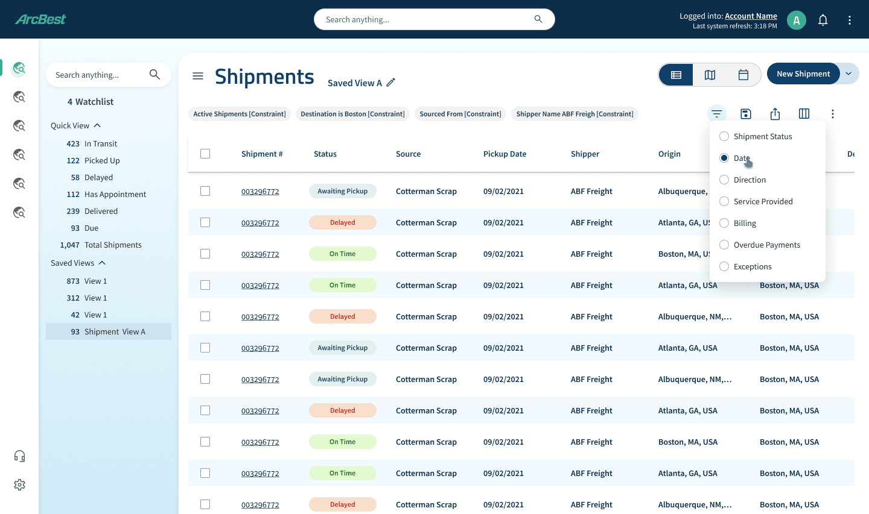Open New Shipment dropdown arrow
The image size is (869, 514).
point(848,74)
